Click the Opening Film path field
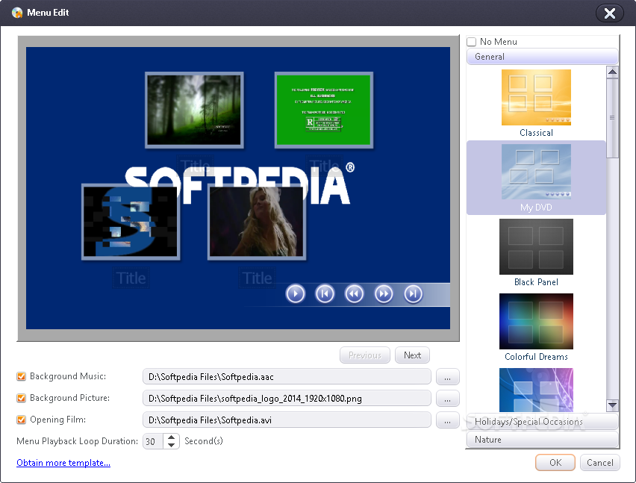The height and width of the screenshot is (483, 636). pos(287,420)
